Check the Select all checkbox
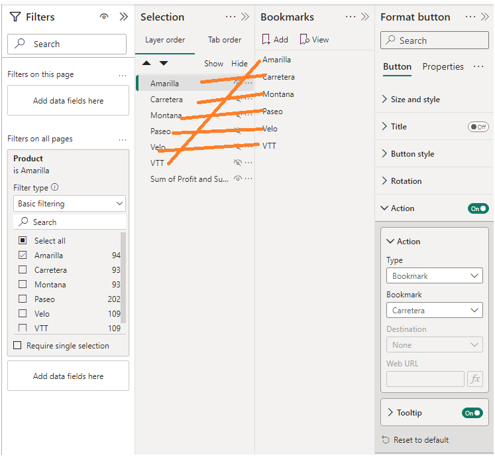This screenshot has width=495, height=456. pyautogui.click(x=23, y=240)
